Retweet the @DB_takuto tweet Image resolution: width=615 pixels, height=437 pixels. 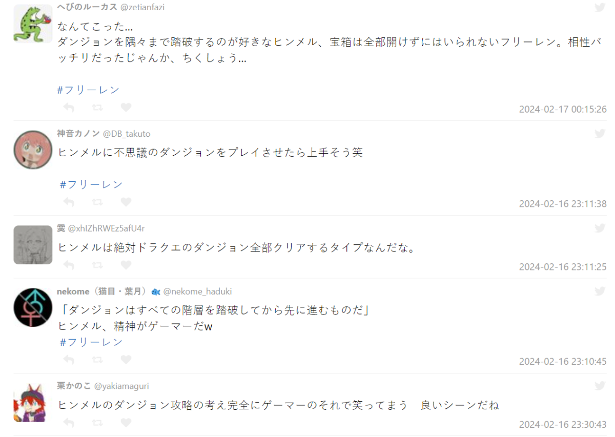click(x=97, y=202)
